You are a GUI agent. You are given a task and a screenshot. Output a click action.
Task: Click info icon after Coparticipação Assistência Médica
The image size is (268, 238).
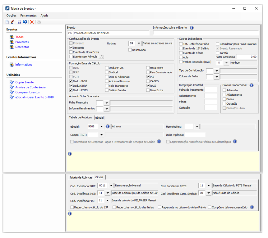pos(235,141)
